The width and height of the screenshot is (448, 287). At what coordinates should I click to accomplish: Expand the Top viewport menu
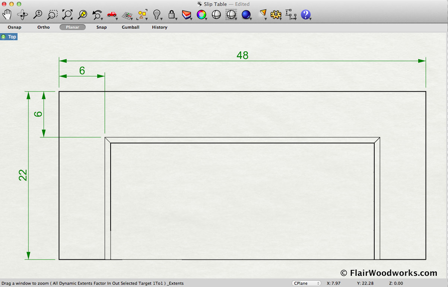9,37
